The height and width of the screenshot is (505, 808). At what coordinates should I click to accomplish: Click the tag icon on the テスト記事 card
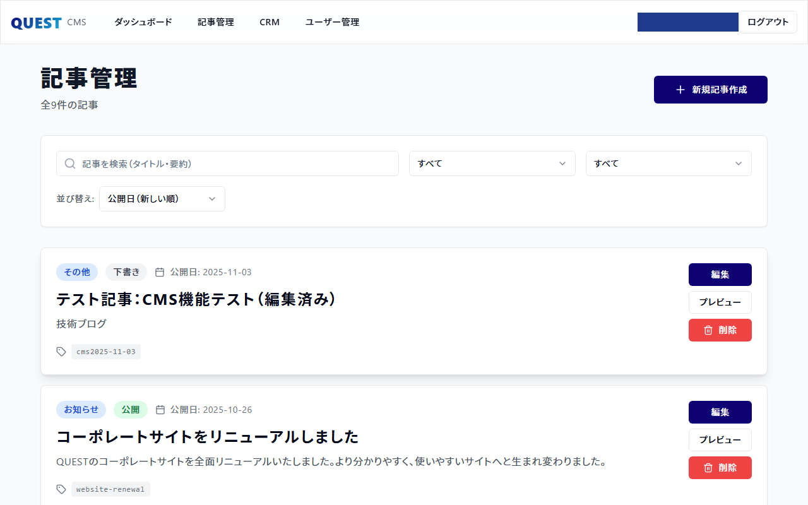click(61, 351)
